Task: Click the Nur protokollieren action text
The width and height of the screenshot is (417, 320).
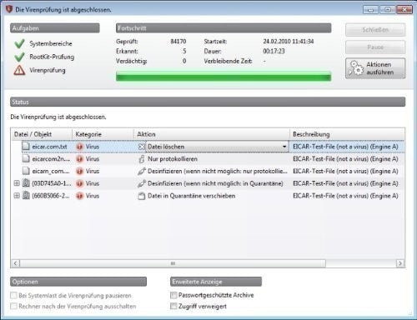Action: point(173,159)
